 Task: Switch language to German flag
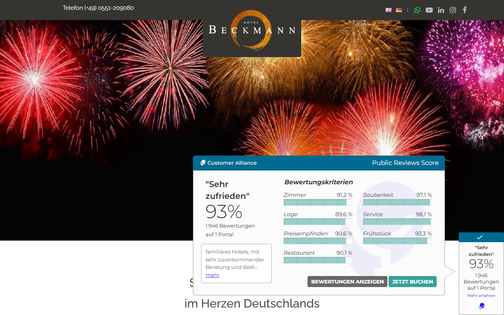tap(399, 10)
